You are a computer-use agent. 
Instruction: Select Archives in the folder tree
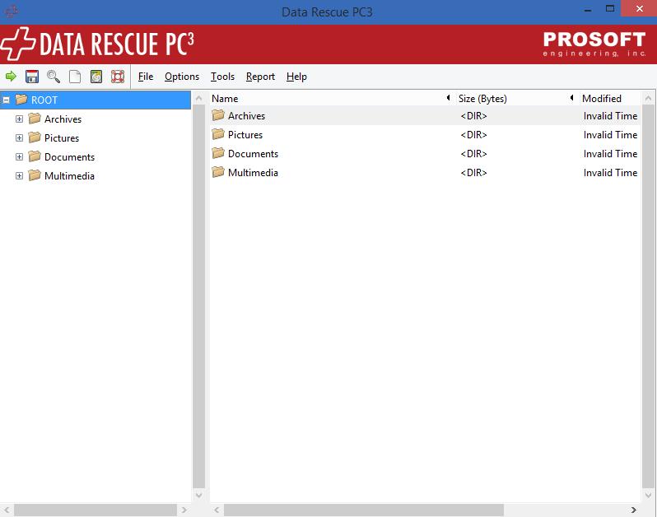[63, 119]
